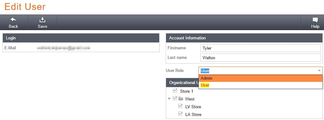Click into the User Role combo box field
This screenshot has width=324, height=120.
click(x=261, y=71)
